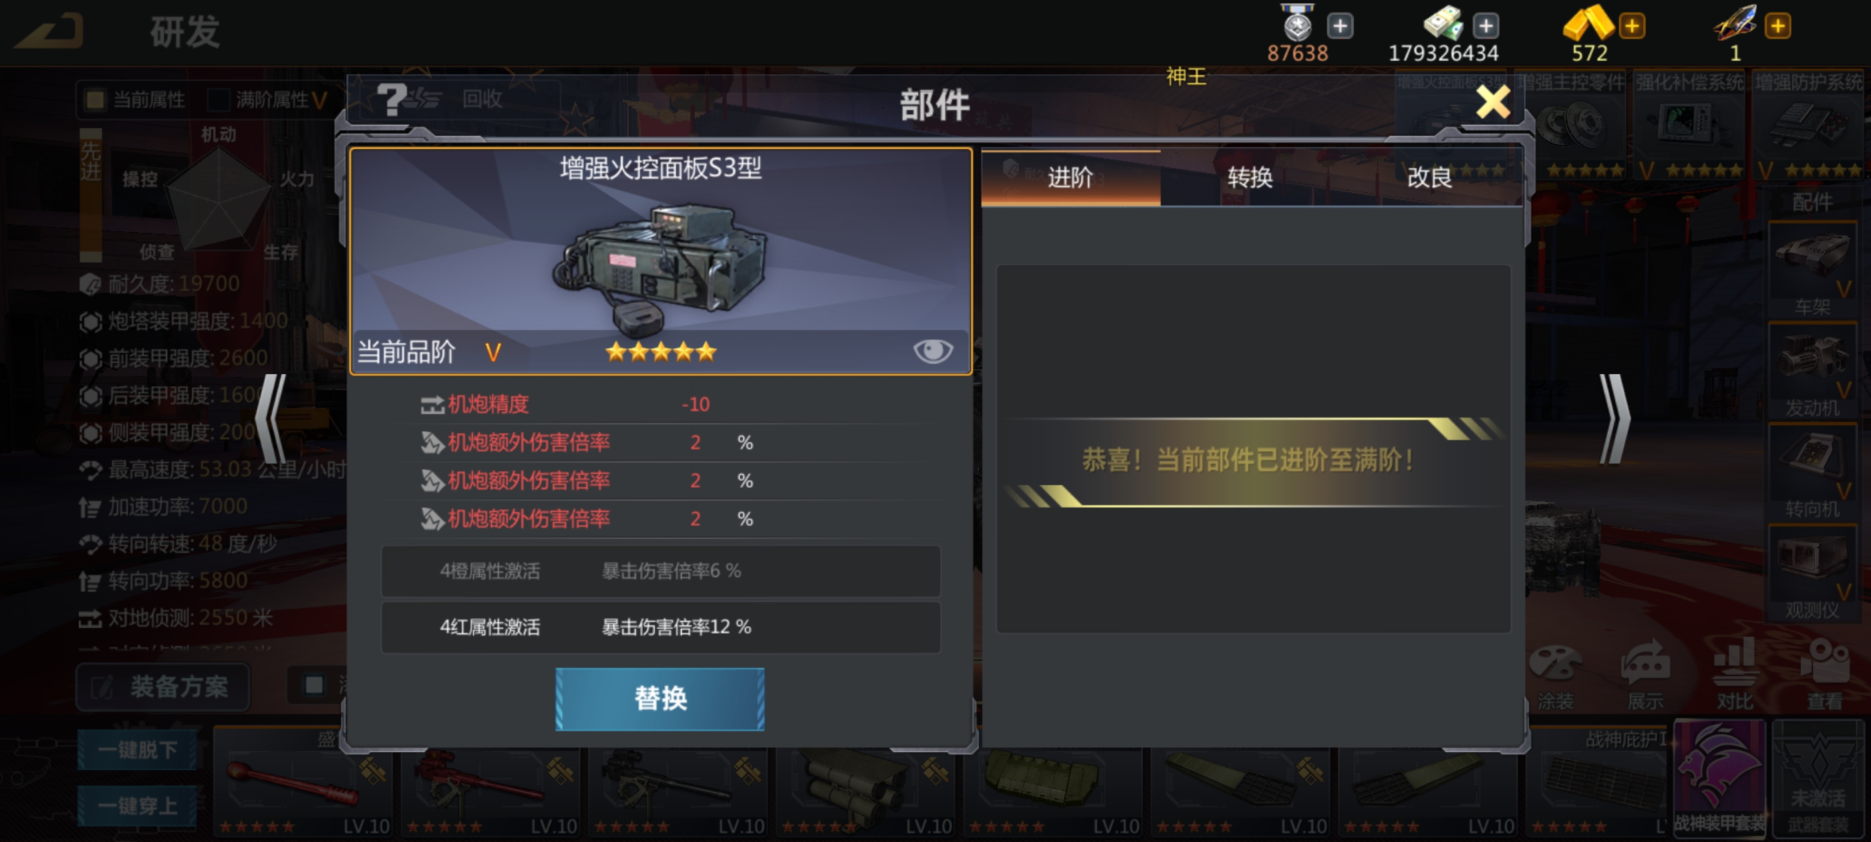Switch to the 转换 tab

point(1250,177)
